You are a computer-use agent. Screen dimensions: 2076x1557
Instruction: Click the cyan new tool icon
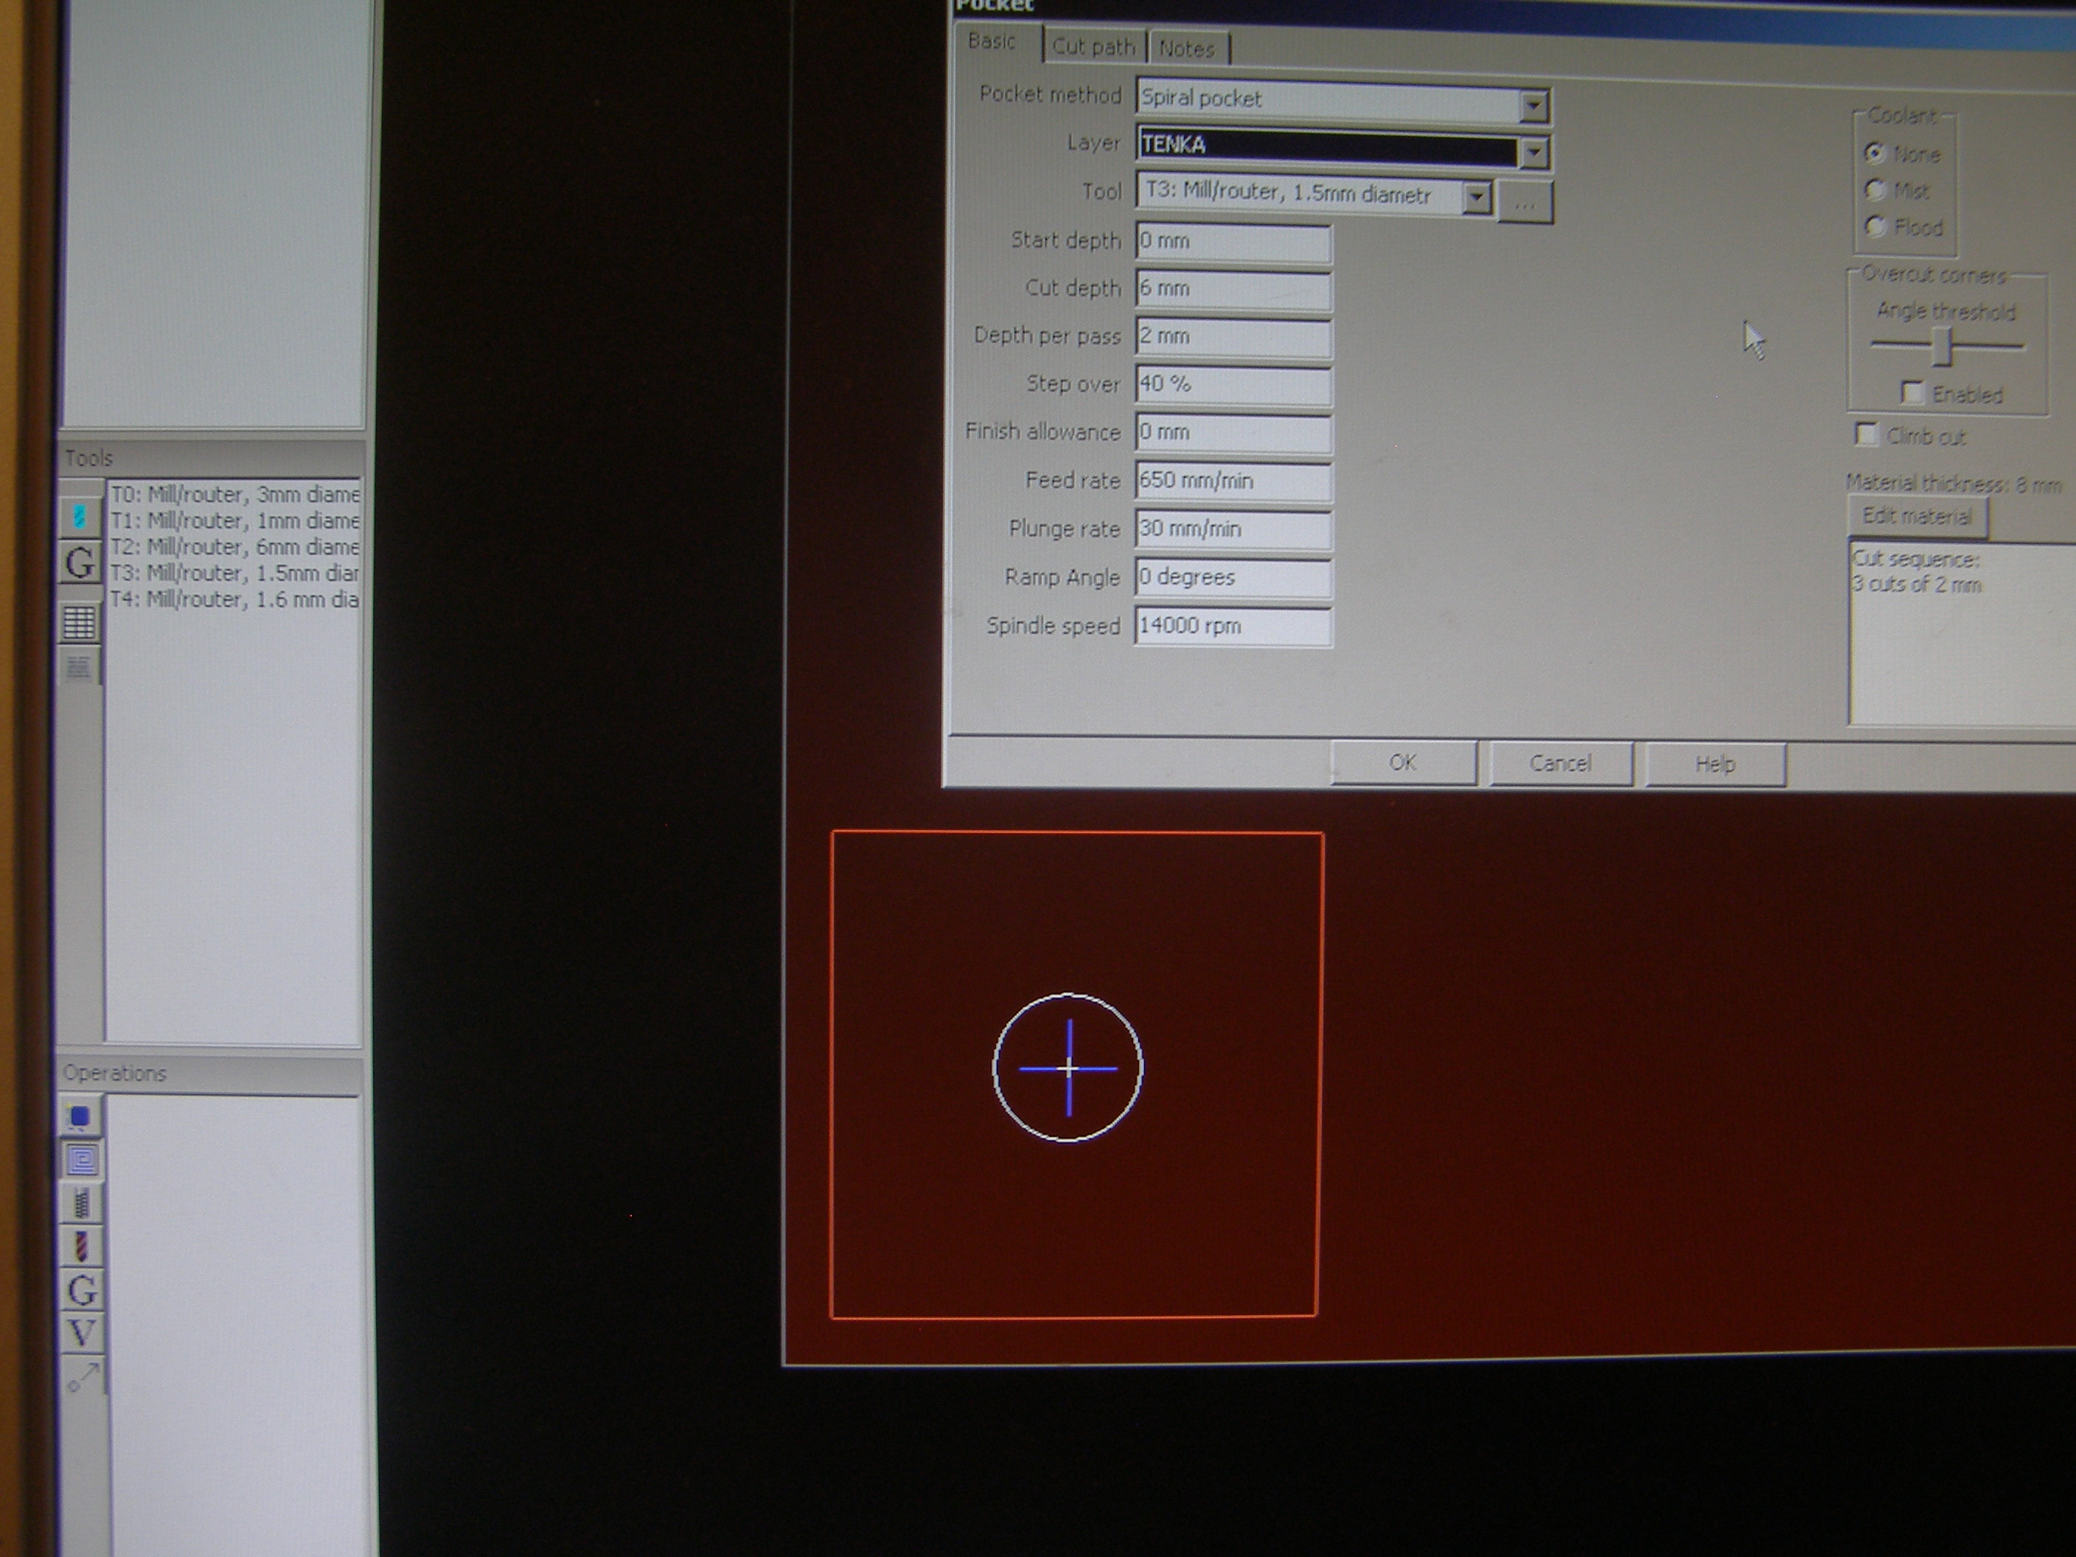pos(80,516)
